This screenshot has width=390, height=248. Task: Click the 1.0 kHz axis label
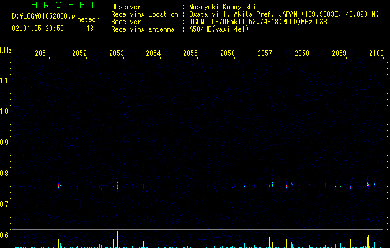(5, 112)
